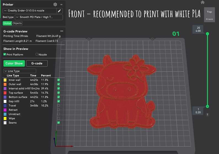Open the Line Type view mode dropdown
Image resolution: width=219 pixels, height=154 pixels.
pyautogui.click(x=20, y=71)
